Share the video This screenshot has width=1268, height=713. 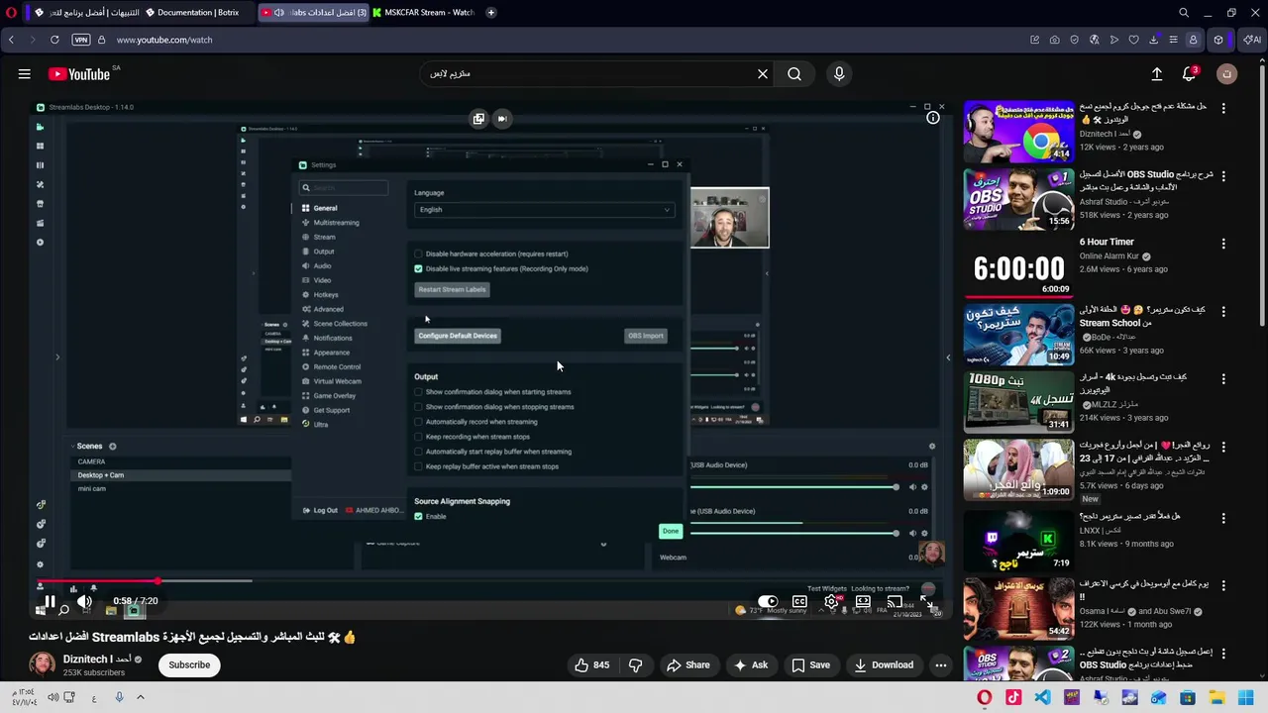[x=687, y=664]
